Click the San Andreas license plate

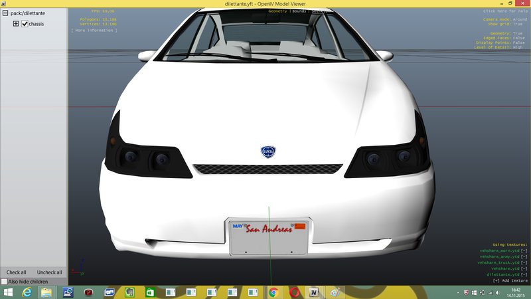coord(269,237)
